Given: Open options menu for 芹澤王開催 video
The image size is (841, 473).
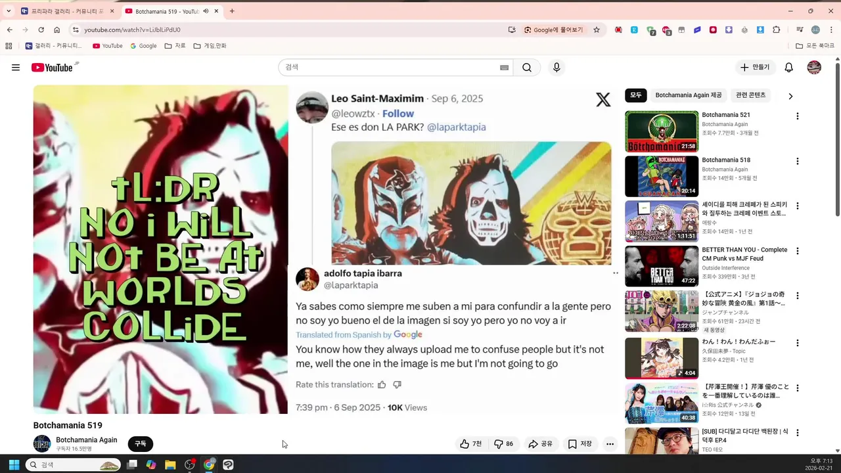Looking at the screenshot, I should click(798, 388).
